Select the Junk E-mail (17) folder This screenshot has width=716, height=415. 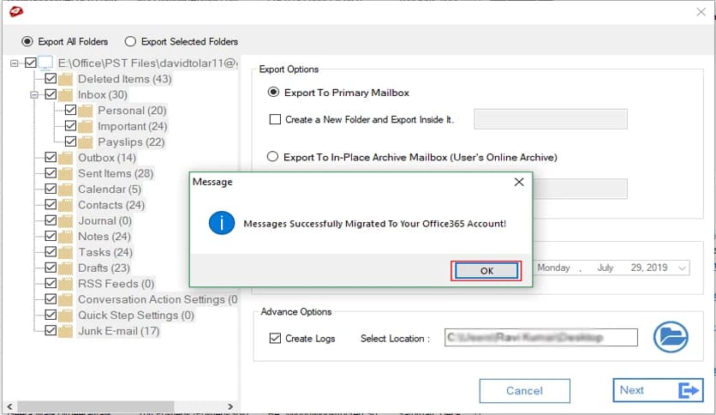pyautogui.click(x=118, y=331)
